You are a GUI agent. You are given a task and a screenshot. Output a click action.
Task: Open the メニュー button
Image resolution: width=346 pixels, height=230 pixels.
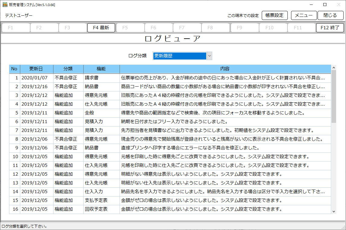[304, 15]
